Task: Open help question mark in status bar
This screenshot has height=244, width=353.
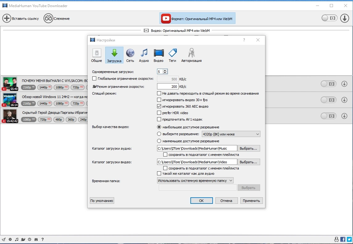Action: pyautogui.click(x=43, y=239)
